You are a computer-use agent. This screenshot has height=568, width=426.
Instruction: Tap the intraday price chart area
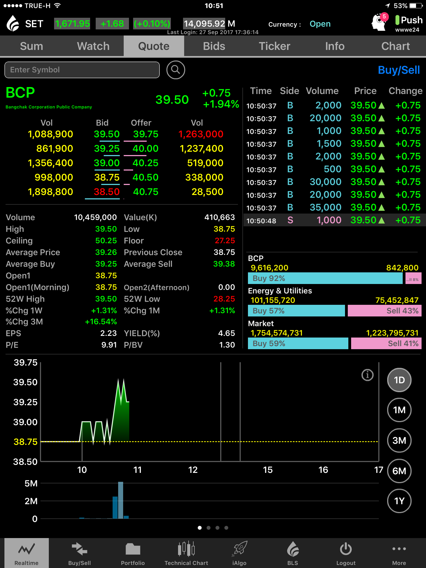point(210,412)
